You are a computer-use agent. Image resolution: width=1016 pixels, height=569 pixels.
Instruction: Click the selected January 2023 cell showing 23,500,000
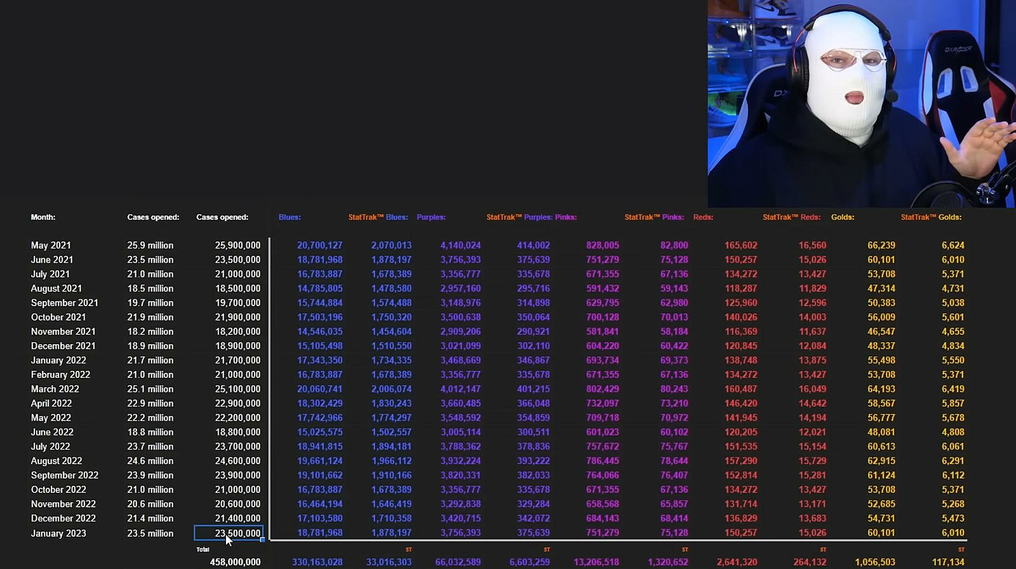pyautogui.click(x=229, y=533)
